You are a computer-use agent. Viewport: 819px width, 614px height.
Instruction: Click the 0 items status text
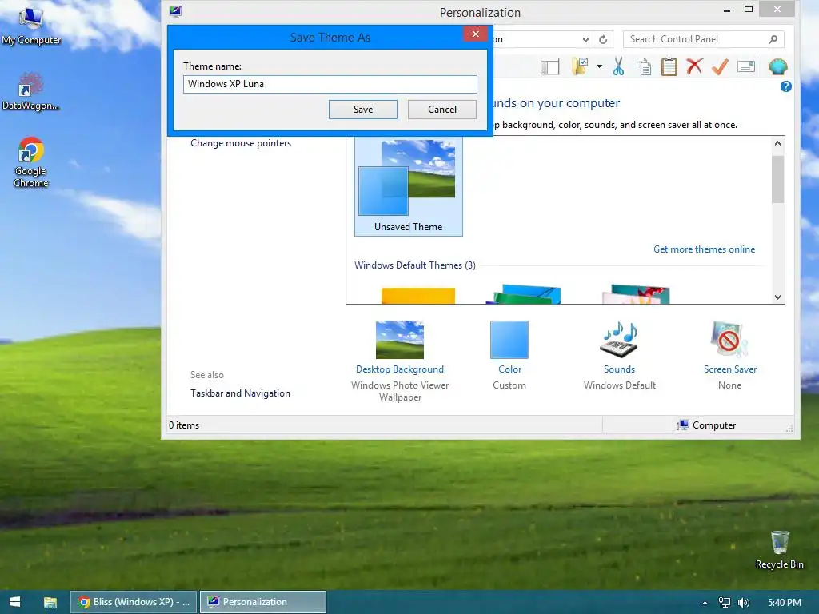click(x=184, y=425)
